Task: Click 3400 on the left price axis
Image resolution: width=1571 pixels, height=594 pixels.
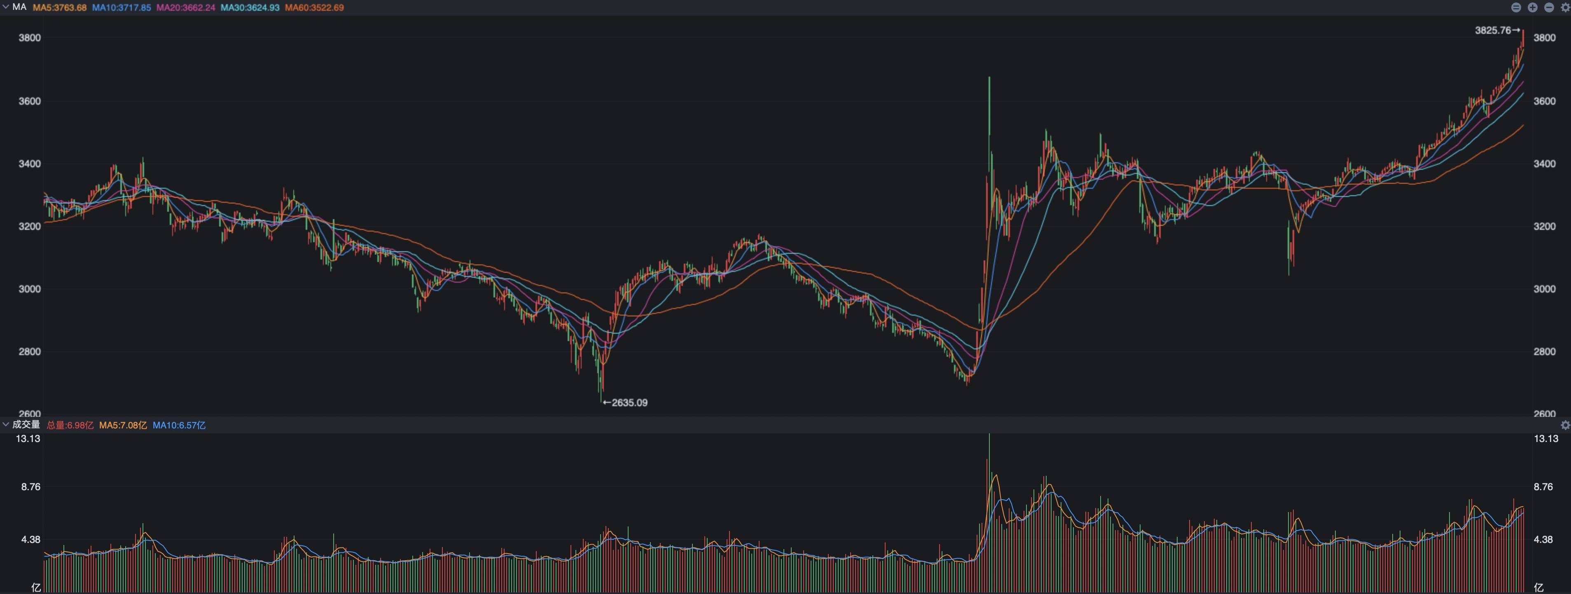Action: pos(30,164)
